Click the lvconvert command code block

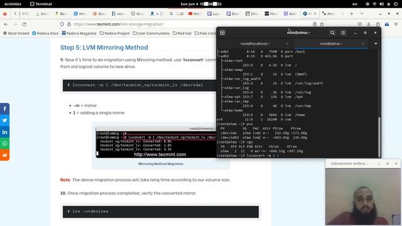(x=139, y=85)
